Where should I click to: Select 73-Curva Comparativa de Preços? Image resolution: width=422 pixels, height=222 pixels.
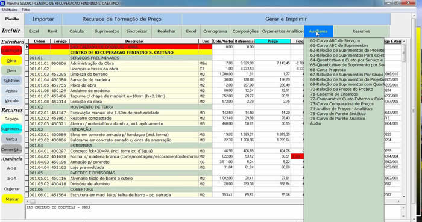click(342, 103)
